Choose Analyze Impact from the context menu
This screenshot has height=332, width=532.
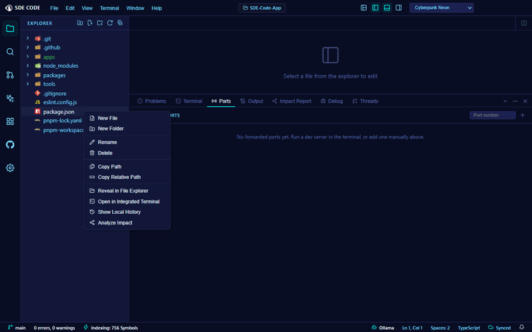pyautogui.click(x=127, y=222)
